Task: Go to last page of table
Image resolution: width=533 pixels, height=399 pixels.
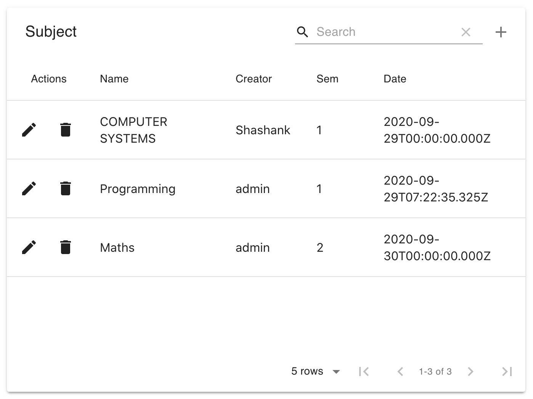Action: click(507, 372)
